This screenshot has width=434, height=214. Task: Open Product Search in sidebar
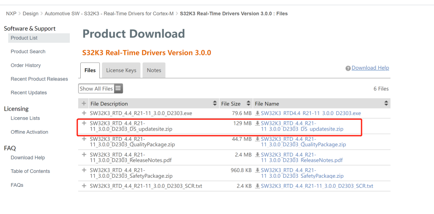pos(28,51)
